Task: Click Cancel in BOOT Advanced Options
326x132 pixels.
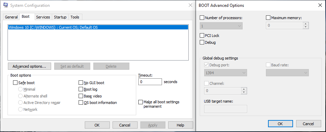Action: (308, 124)
